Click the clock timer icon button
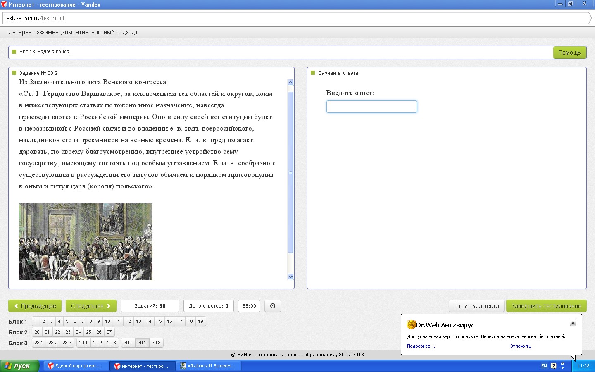 273,306
